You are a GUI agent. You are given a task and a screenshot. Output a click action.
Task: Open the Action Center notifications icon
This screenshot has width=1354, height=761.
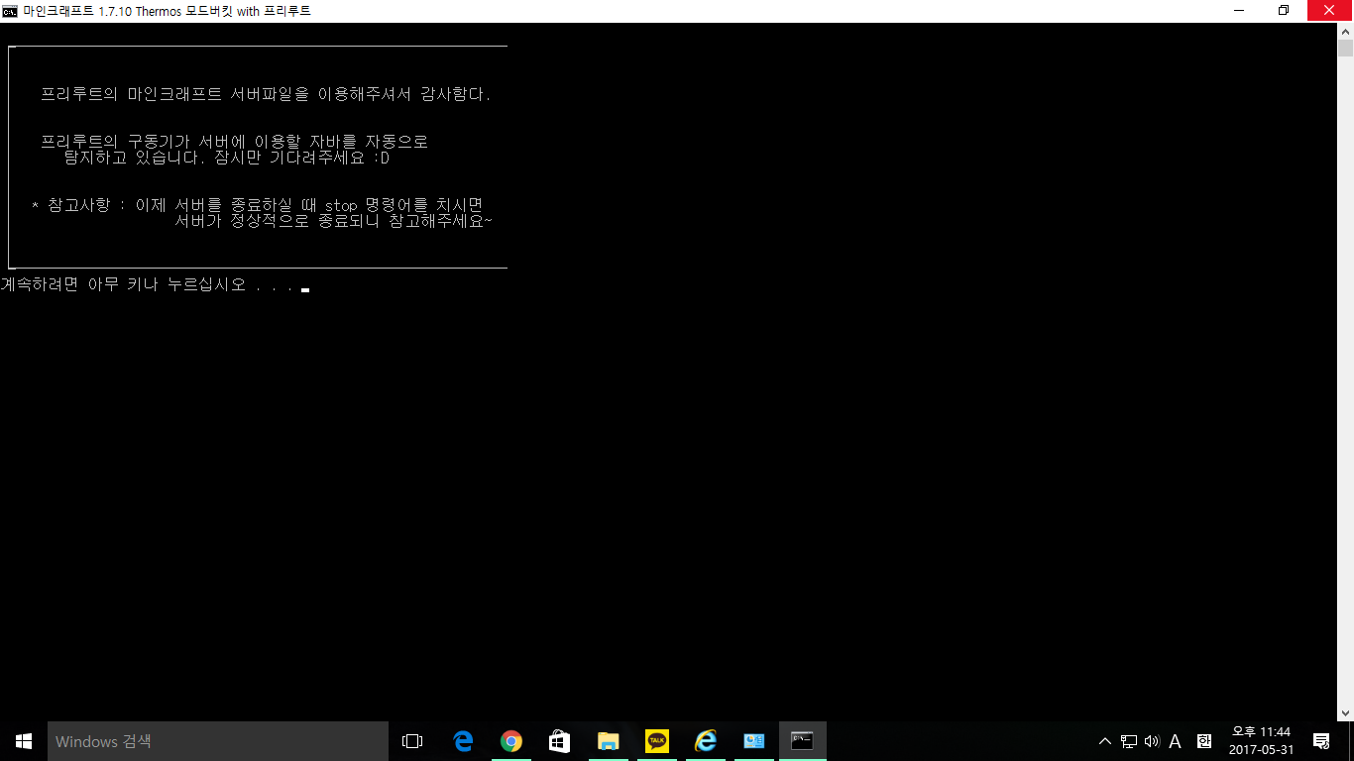[x=1320, y=741]
